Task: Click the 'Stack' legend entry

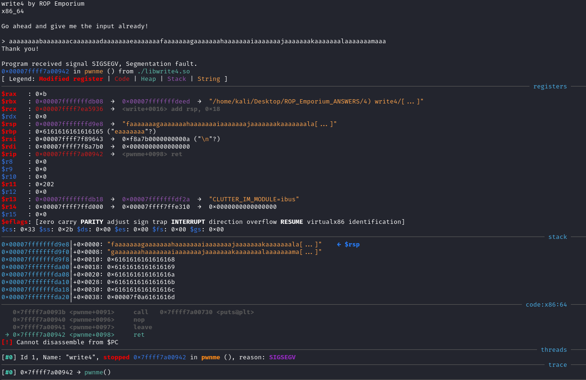Action: (177, 79)
